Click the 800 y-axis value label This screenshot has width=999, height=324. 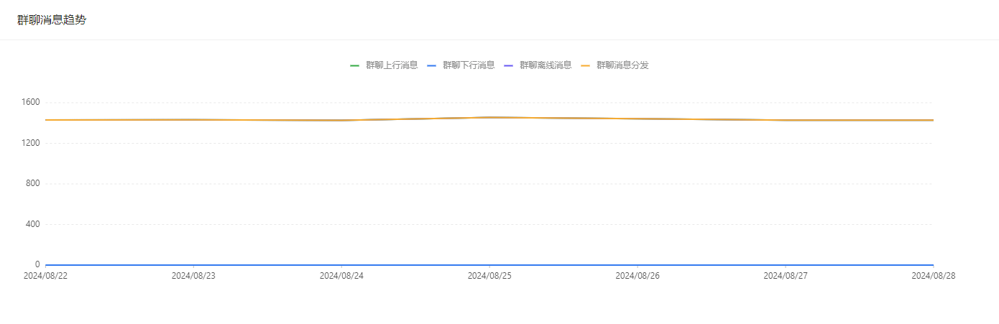pos(32,184)
